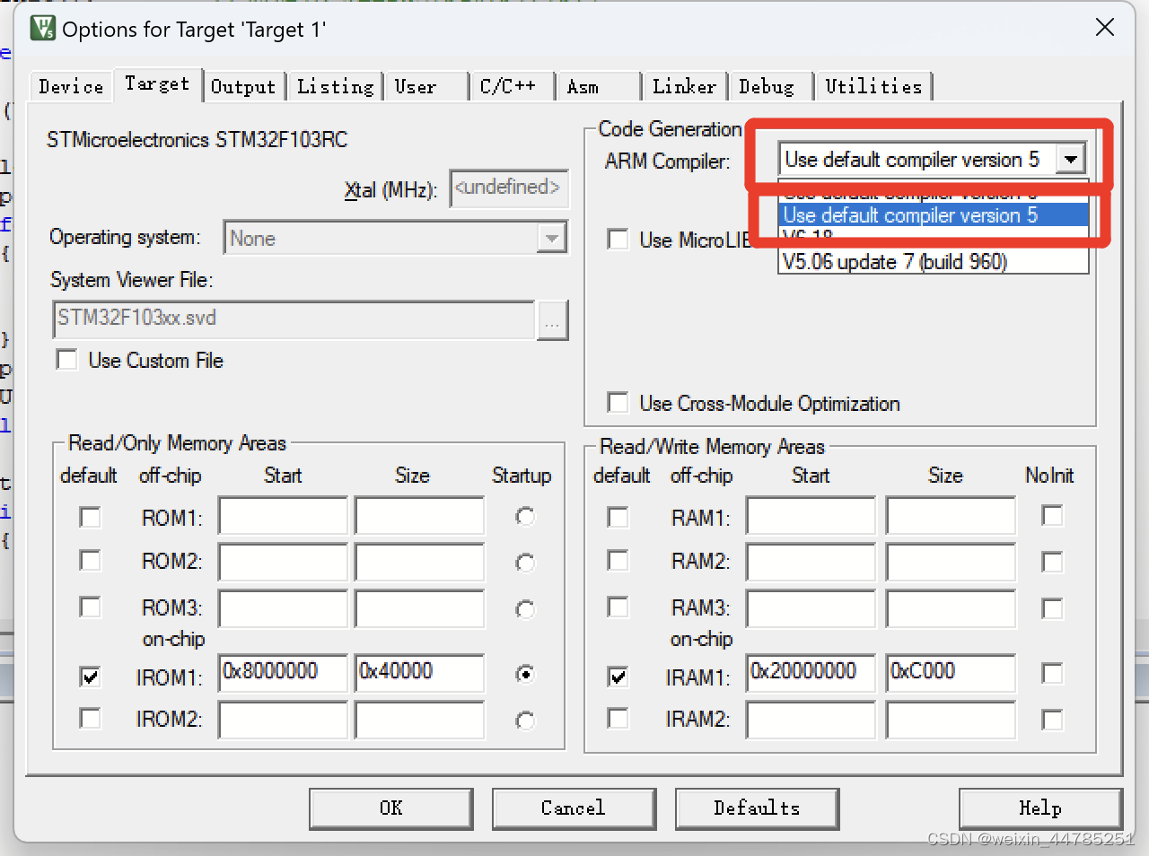Check the ROM2 default checkbox
Screen dimensions: 1149x856
[90, 561]
